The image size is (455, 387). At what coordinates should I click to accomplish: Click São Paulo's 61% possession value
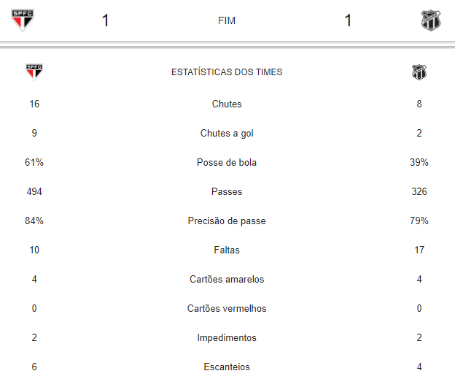(x=34, y=163)
